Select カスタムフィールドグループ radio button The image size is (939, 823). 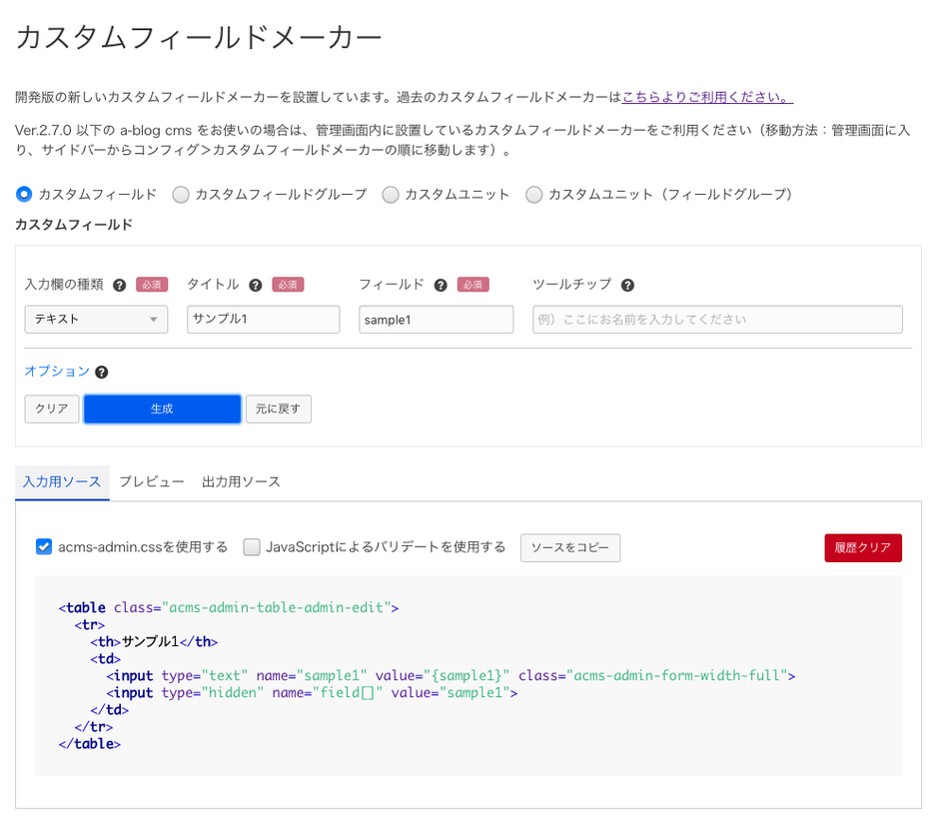[181, 194]
